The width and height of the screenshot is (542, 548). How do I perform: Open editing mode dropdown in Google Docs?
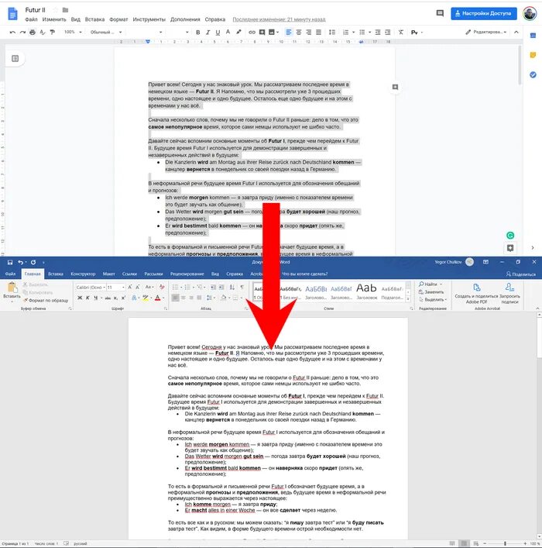tap(485, 32)
